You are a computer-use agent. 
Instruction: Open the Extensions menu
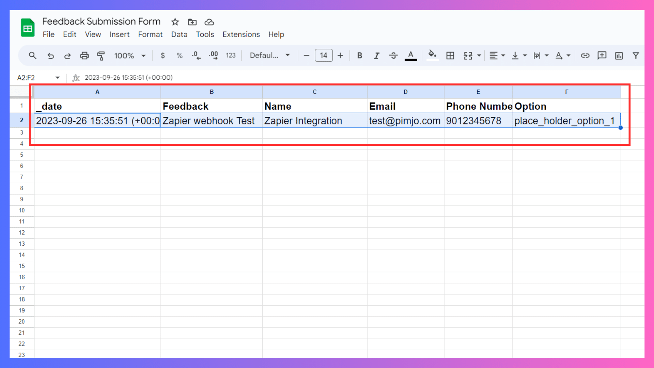tap(241, 34)
